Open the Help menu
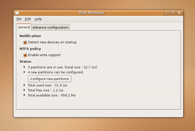 tap(38, 19)
